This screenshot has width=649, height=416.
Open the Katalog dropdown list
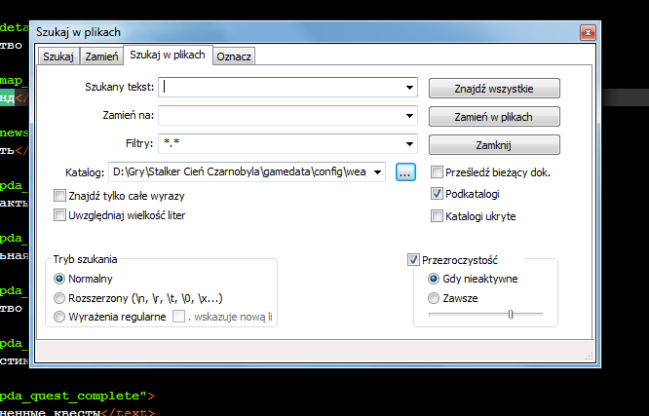click(x=377, y=172)
